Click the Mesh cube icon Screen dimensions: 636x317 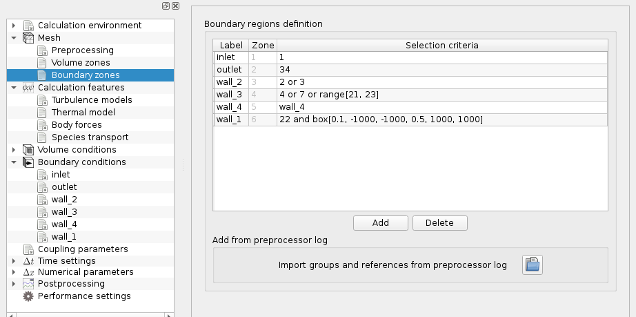[x=28, y=38]
